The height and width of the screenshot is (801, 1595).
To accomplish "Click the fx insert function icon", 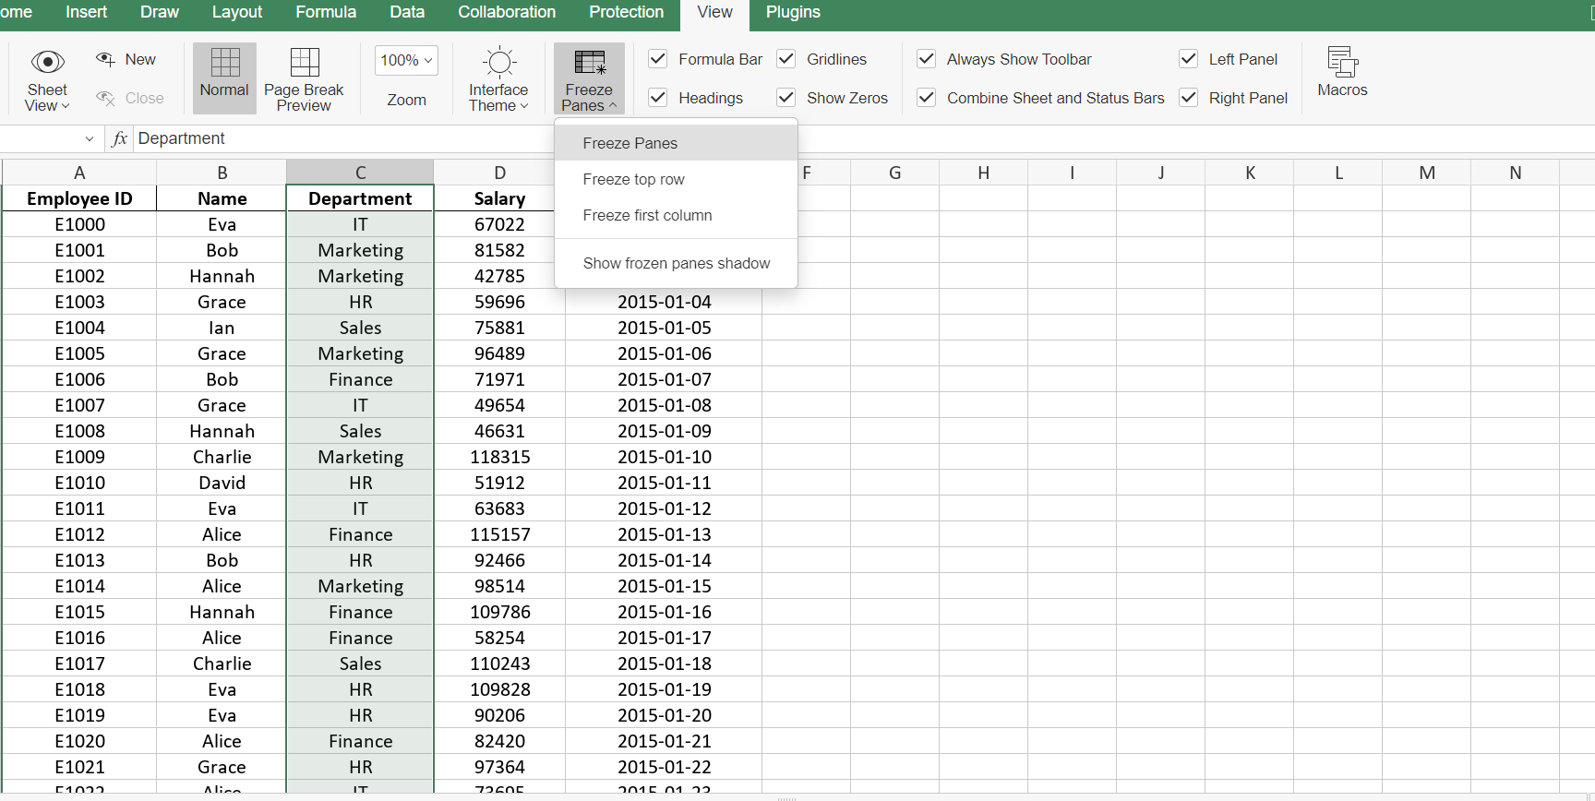I will click(119, 138).
